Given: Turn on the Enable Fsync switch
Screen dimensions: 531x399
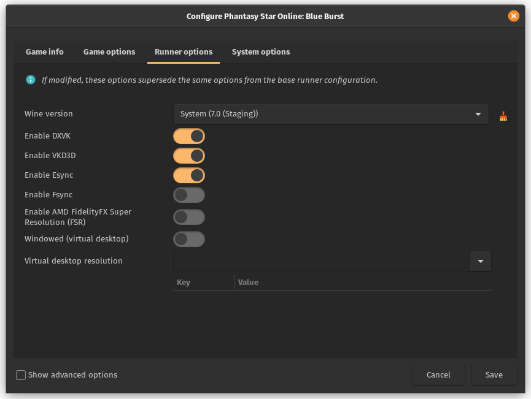Looking at the screenshot, I should coord(189,195).
